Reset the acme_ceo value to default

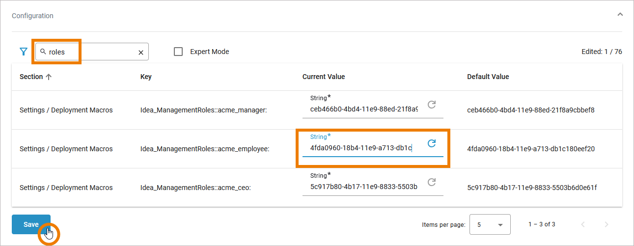click(x=432, y=182)
